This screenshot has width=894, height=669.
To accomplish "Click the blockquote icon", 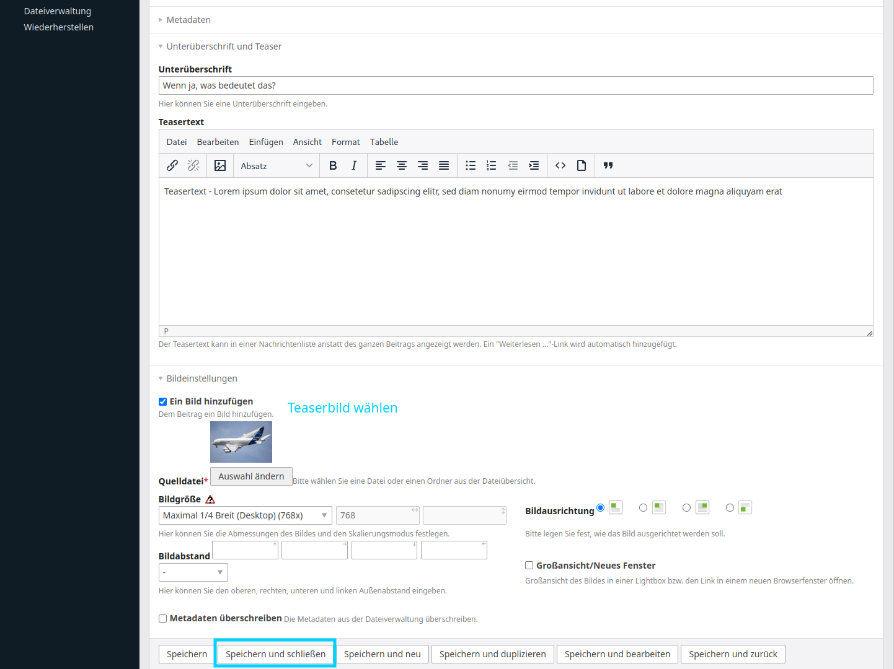I will point(608,165).
